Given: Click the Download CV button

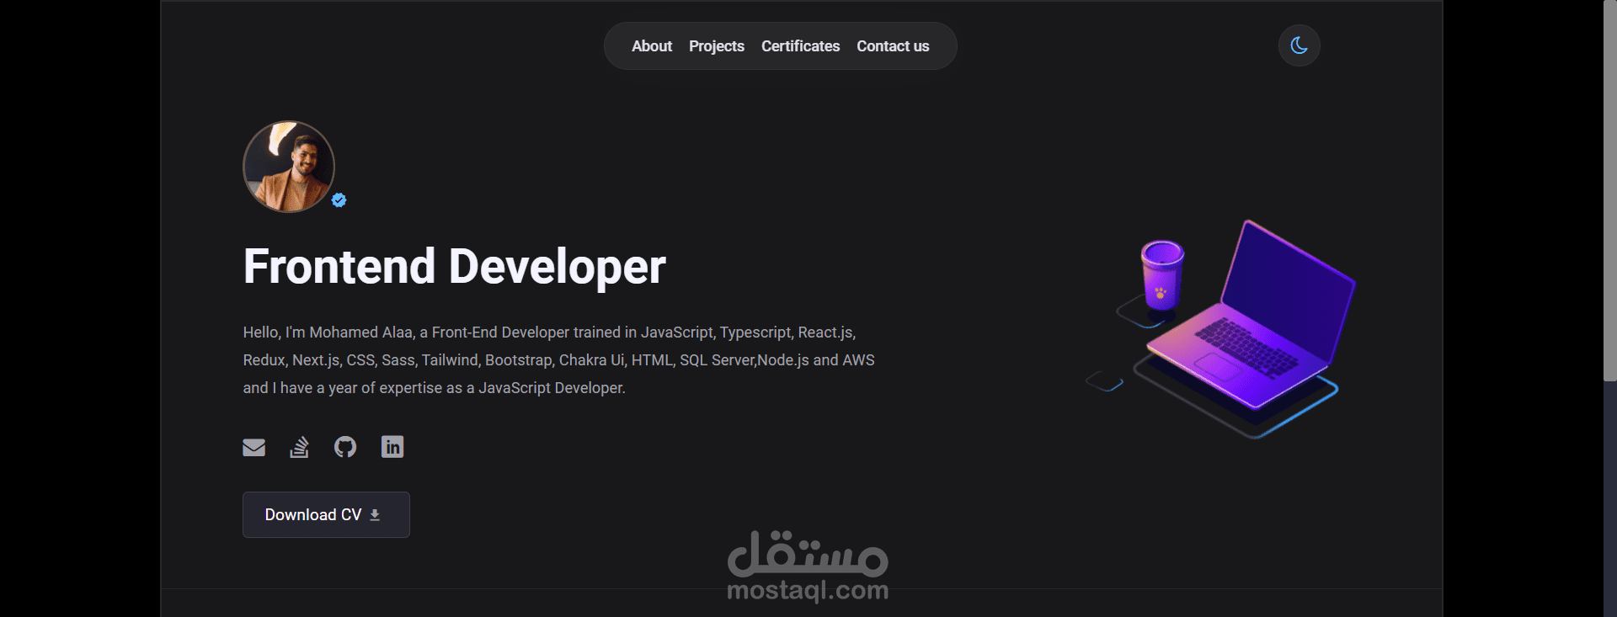Looking at the screenshot, I should pyautogui.click(x=326, y=514).
